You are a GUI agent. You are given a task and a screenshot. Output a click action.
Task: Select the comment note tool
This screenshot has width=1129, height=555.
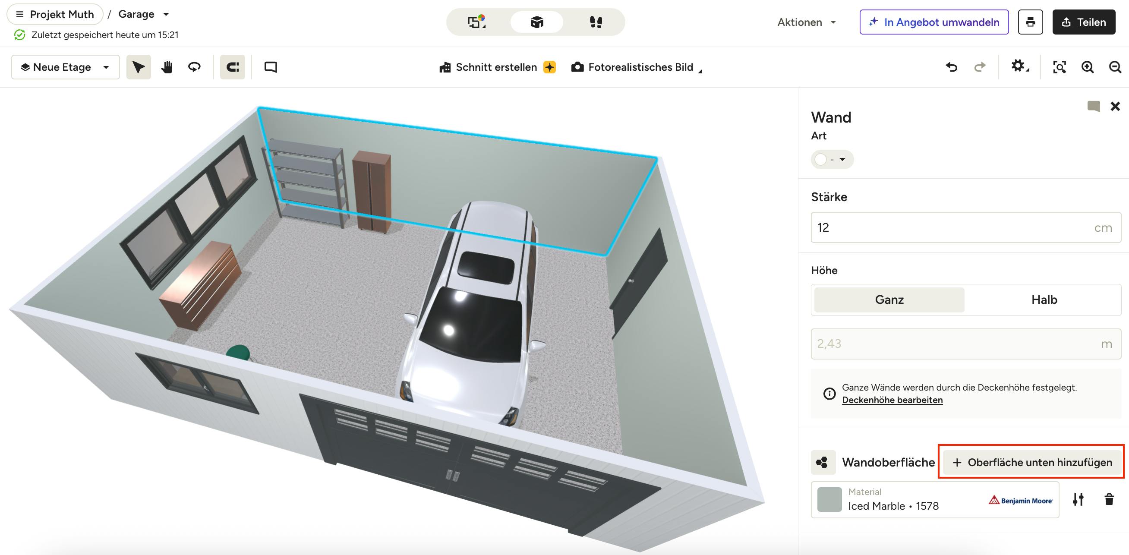[271, 67]
